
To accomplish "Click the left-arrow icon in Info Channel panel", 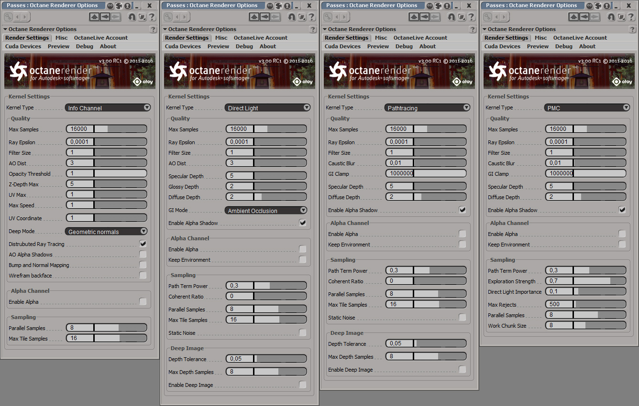I will pyautogui.click(x=105, y=17).
